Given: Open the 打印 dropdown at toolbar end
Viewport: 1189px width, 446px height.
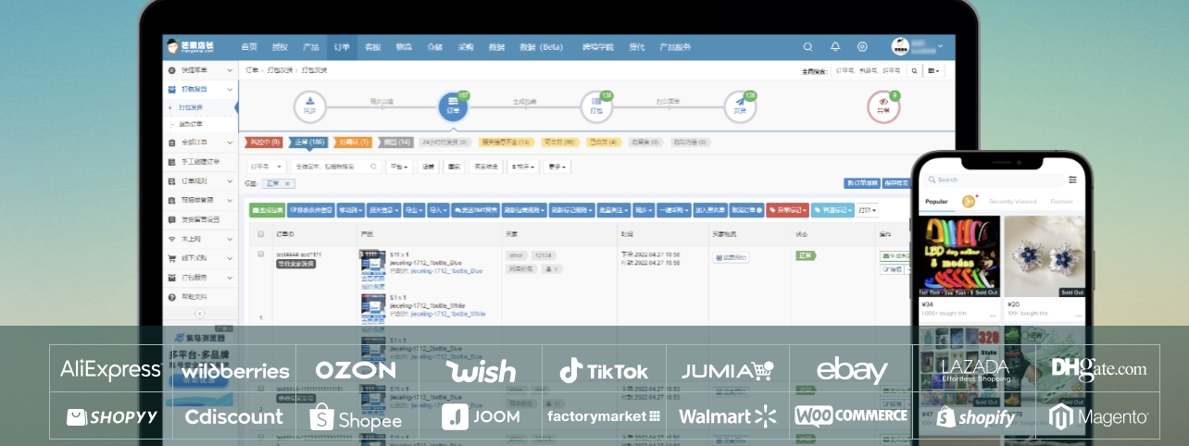Looking at the screenshot, I should pos(867,210).
